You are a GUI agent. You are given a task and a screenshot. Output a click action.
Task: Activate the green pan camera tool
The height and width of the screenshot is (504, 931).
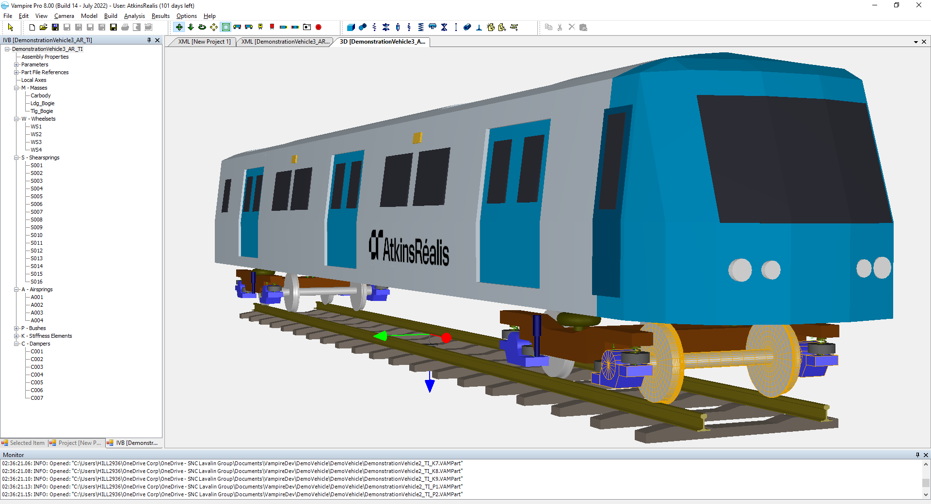[x=179, y=27]
